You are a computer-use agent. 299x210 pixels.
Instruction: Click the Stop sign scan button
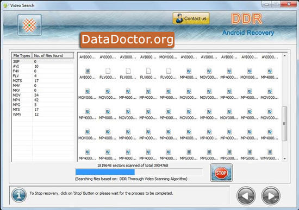point(221,173)
